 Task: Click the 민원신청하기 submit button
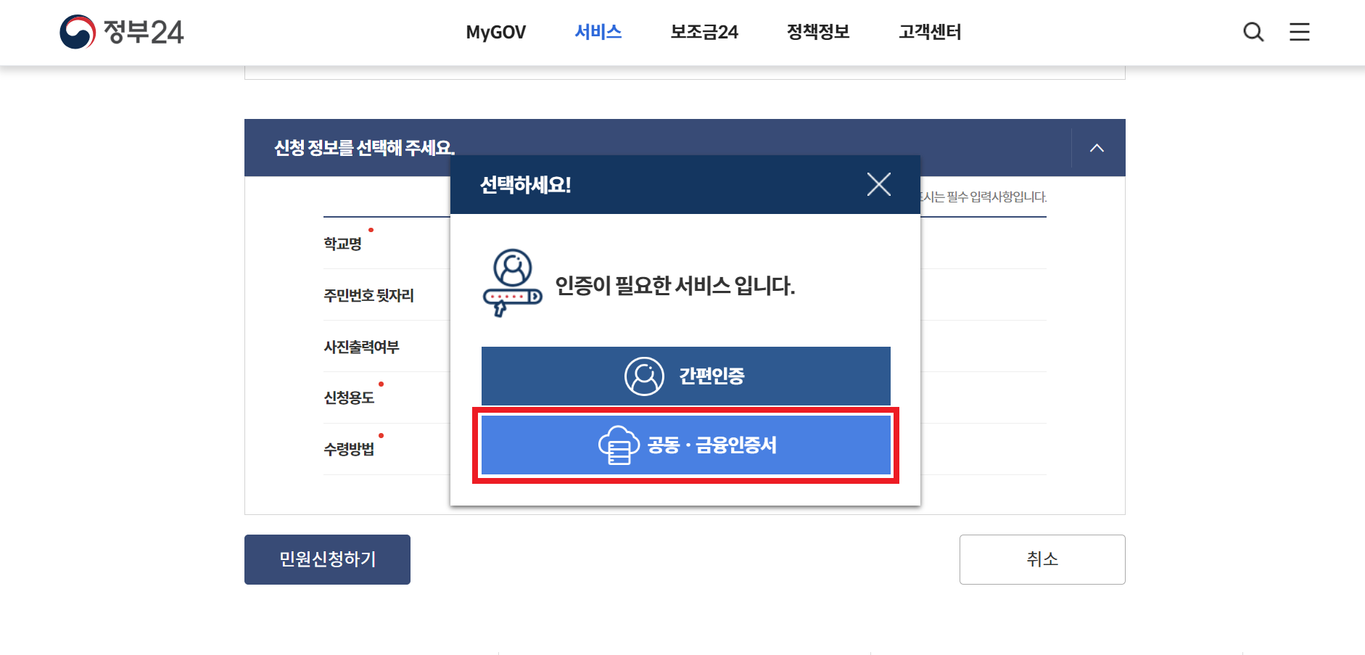point(327,559)
